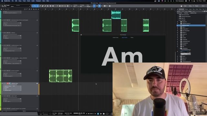This screenshot has width=207, height=116.
Task: Switch to the Files browser tab
Action: (194, 9)
